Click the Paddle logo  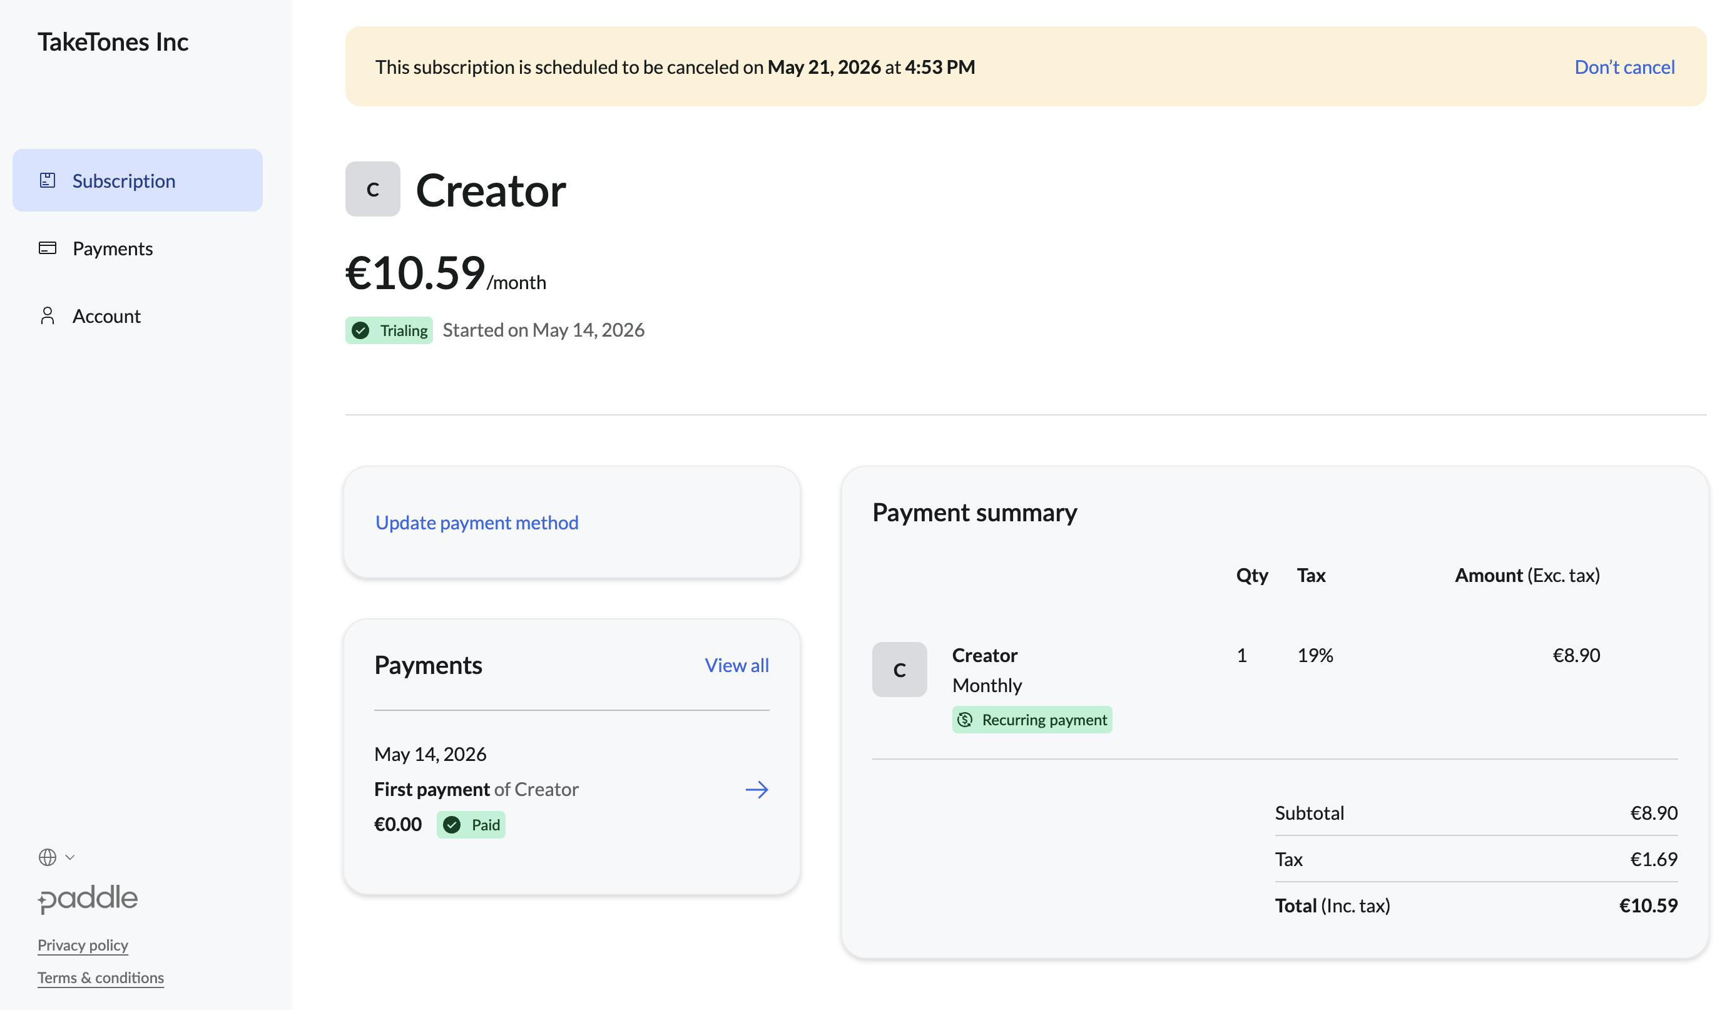coord(88,899)
